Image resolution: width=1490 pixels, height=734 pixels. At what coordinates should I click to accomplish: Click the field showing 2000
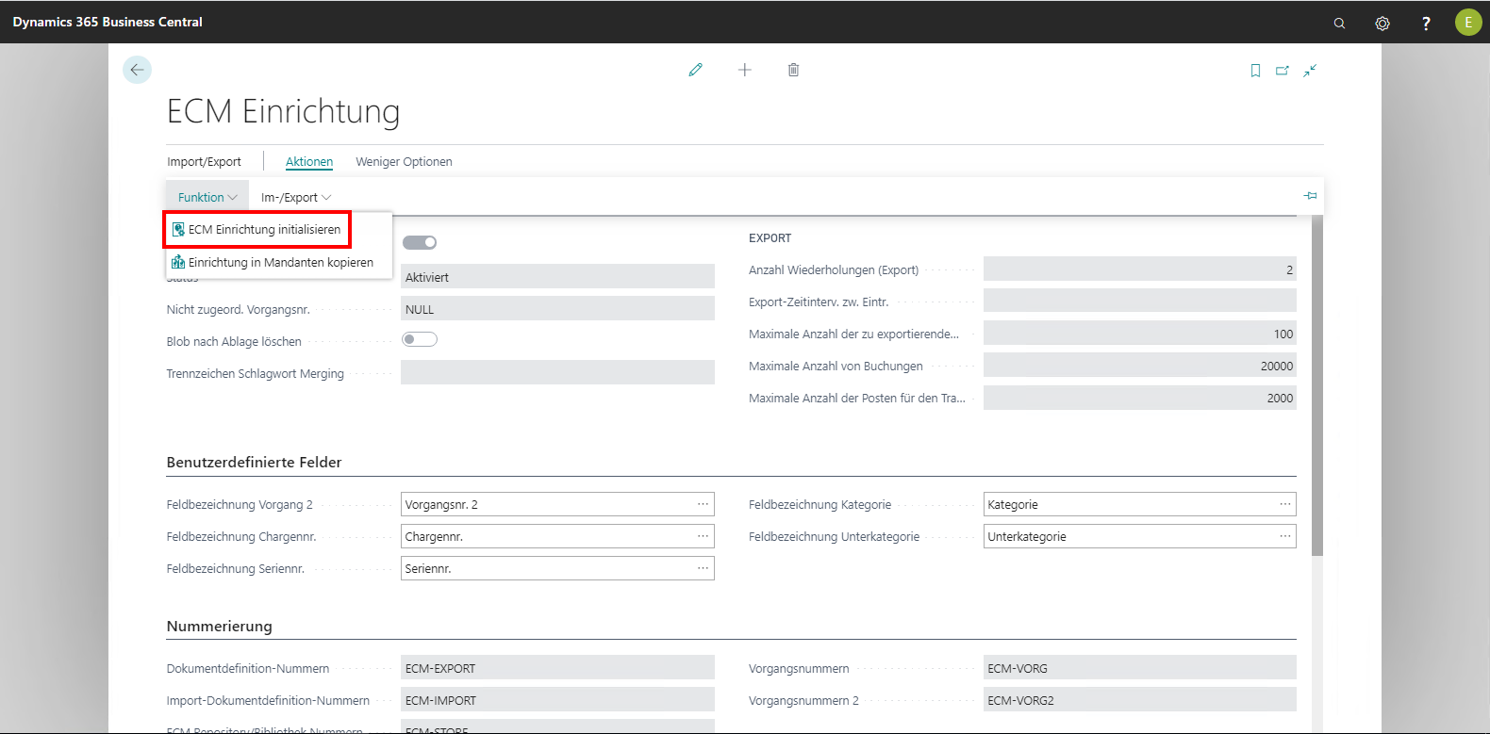[x=1139, y=398]
